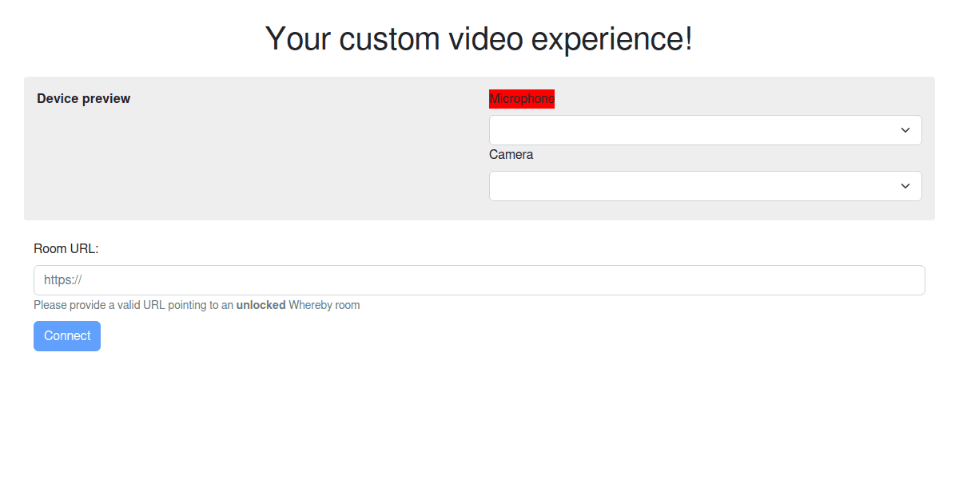Focus the URL entry box below Room URL
The height and width of the screenshot is (503, 959).
click(x=479, y=279)
